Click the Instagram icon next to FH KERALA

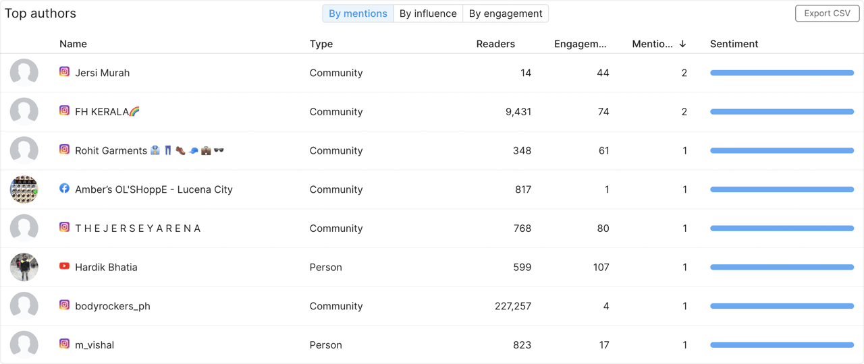click(64, 111)
